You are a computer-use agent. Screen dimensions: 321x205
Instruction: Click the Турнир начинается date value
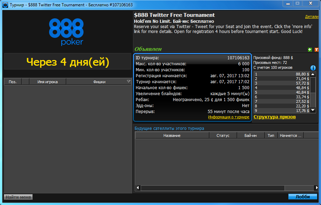point(230,82)
